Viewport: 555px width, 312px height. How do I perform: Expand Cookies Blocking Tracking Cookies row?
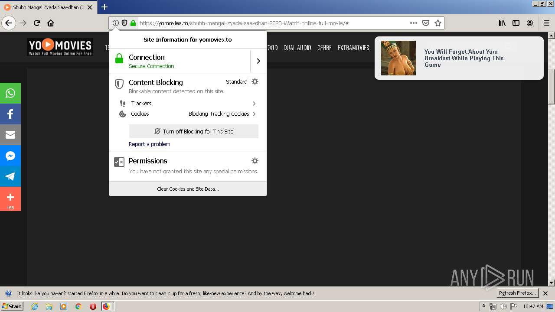pyautogui.click(x=188, y=114)
